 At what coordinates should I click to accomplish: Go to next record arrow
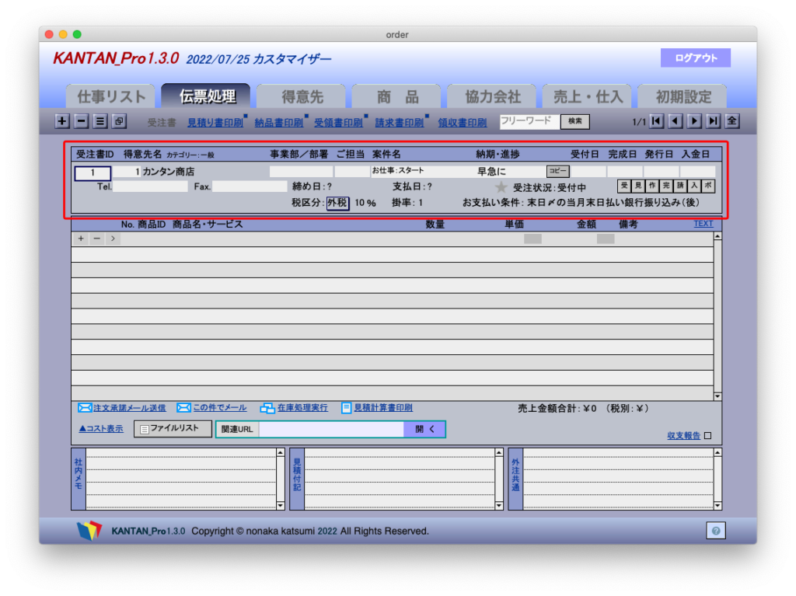point(694,120)
